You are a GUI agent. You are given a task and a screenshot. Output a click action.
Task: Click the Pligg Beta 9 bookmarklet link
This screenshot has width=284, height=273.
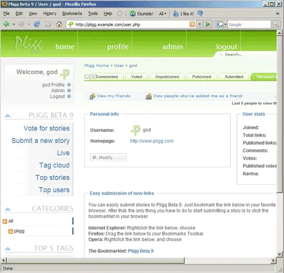coord(141,251)
